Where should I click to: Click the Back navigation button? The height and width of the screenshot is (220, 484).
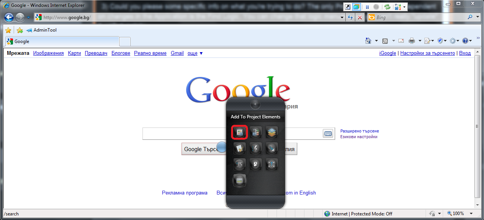[x=9, y=17]
